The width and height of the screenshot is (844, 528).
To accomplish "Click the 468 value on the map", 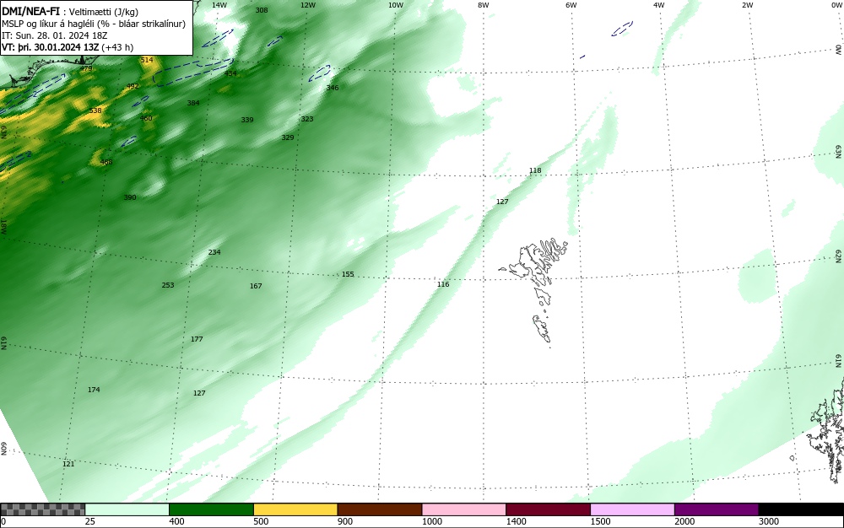I will [x=106, y=162].
